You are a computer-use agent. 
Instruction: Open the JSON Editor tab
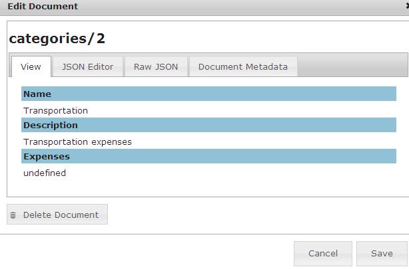(87, 66)
